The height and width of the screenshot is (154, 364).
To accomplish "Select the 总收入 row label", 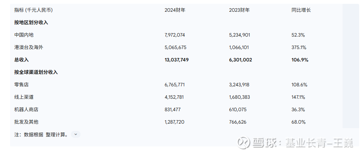I will coord(21,60).
